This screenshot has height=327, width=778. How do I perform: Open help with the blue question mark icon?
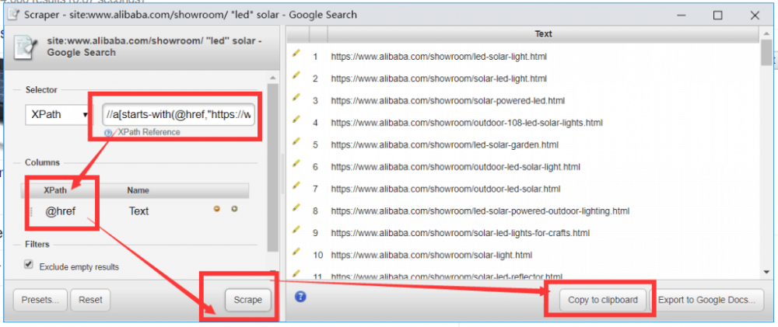(x=301, y=296)
